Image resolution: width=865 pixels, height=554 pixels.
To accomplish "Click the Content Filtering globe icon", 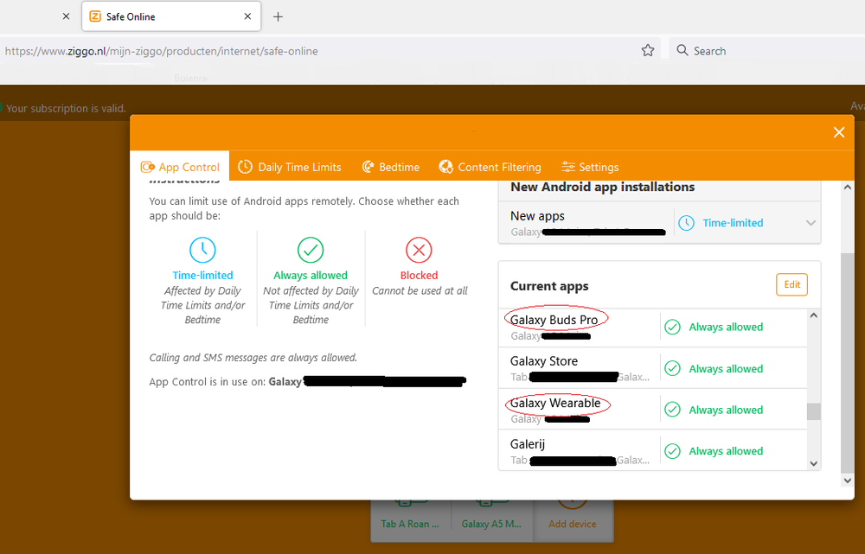I will pos(445,167).
